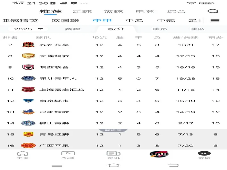Open the search magnifier icon
Image resolution: width=227 pixels, height=170 pixels.
pyautogui.click(x=213, y=11)
